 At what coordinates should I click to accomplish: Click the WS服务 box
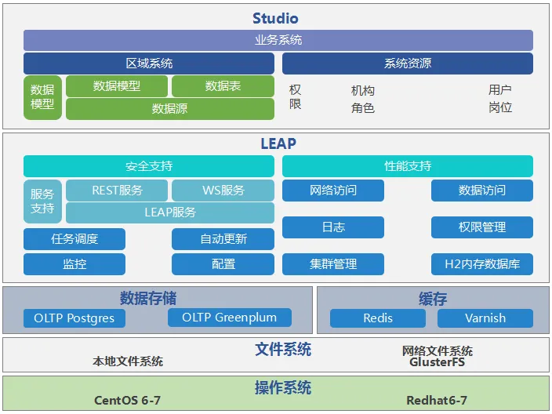(223, 191)
